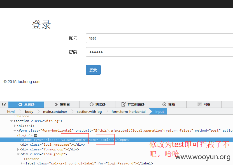Image resolution: width=233 pixels, height=165 pixels.
Task: Open the 查看器 inspector tab
Action: point(26,104)
